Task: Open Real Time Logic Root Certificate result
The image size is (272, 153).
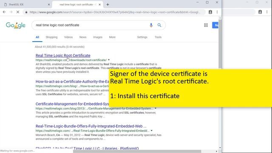Action: (63, 56)
